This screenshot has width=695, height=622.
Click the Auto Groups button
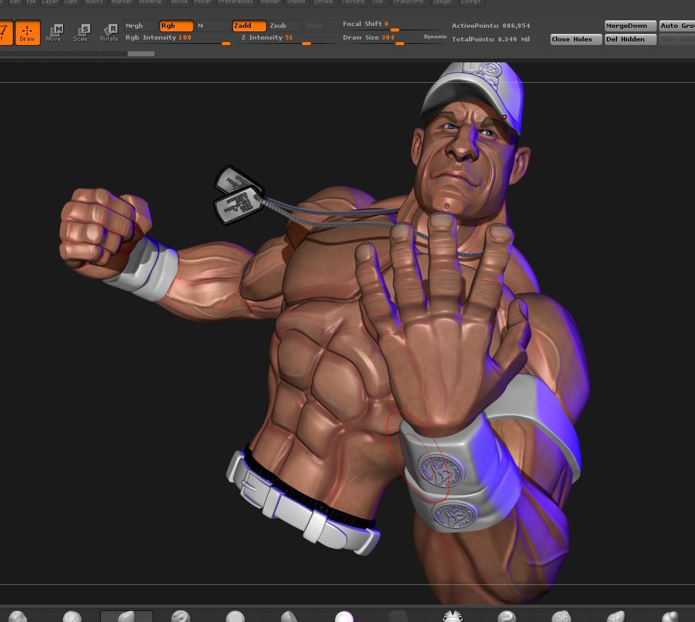pyautogui.click(x=677, y=26)
